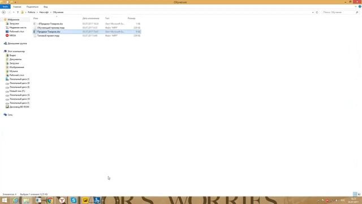This screenshot has height=204, width=362.
Task: Click Обучение in the breadcrumb path
Action: [x=58, y=12]
